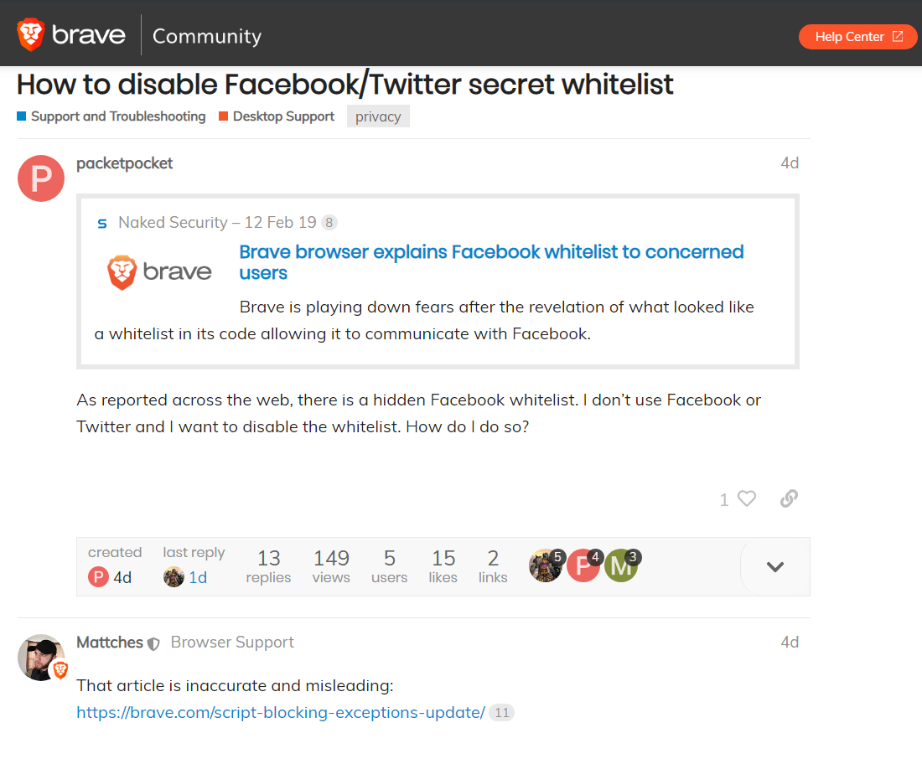Click the participant avatar showing 5 posts
Image resolution: width=922 pixels, height=764 pixels.
(546, 565)
